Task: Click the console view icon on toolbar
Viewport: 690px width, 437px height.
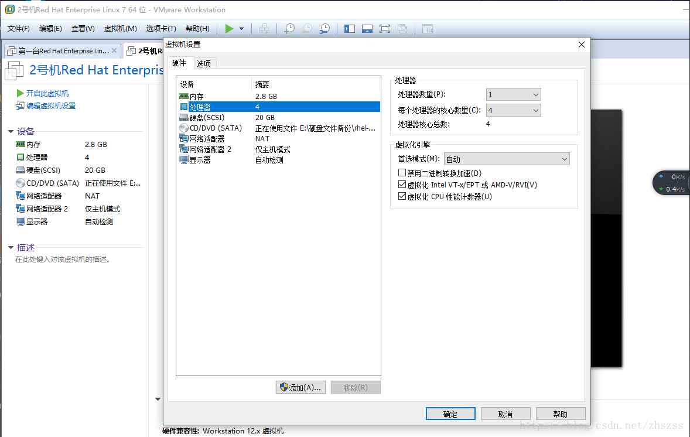Action: [427, 29]
